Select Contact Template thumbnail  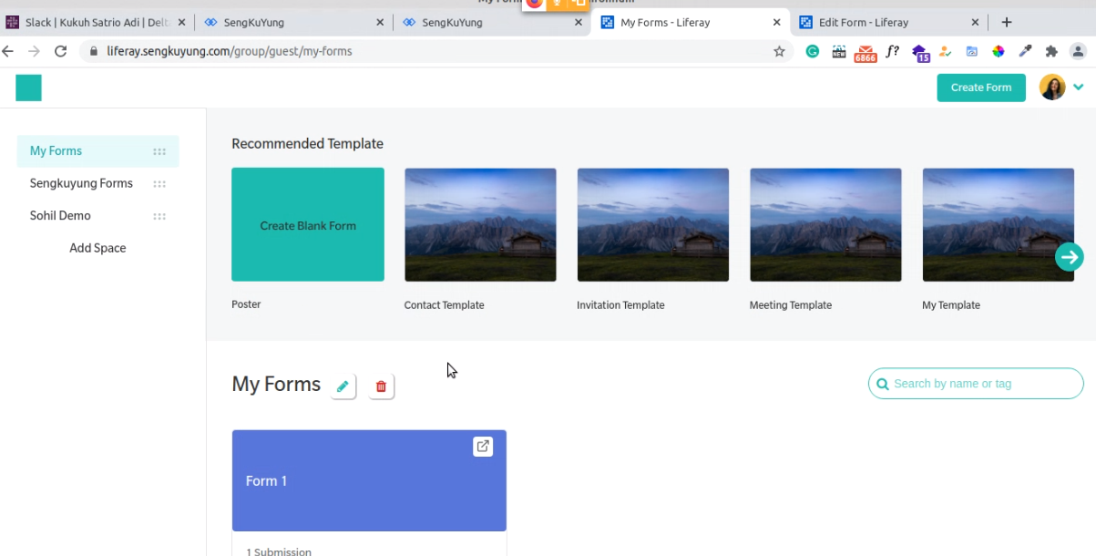coord(480,224)
